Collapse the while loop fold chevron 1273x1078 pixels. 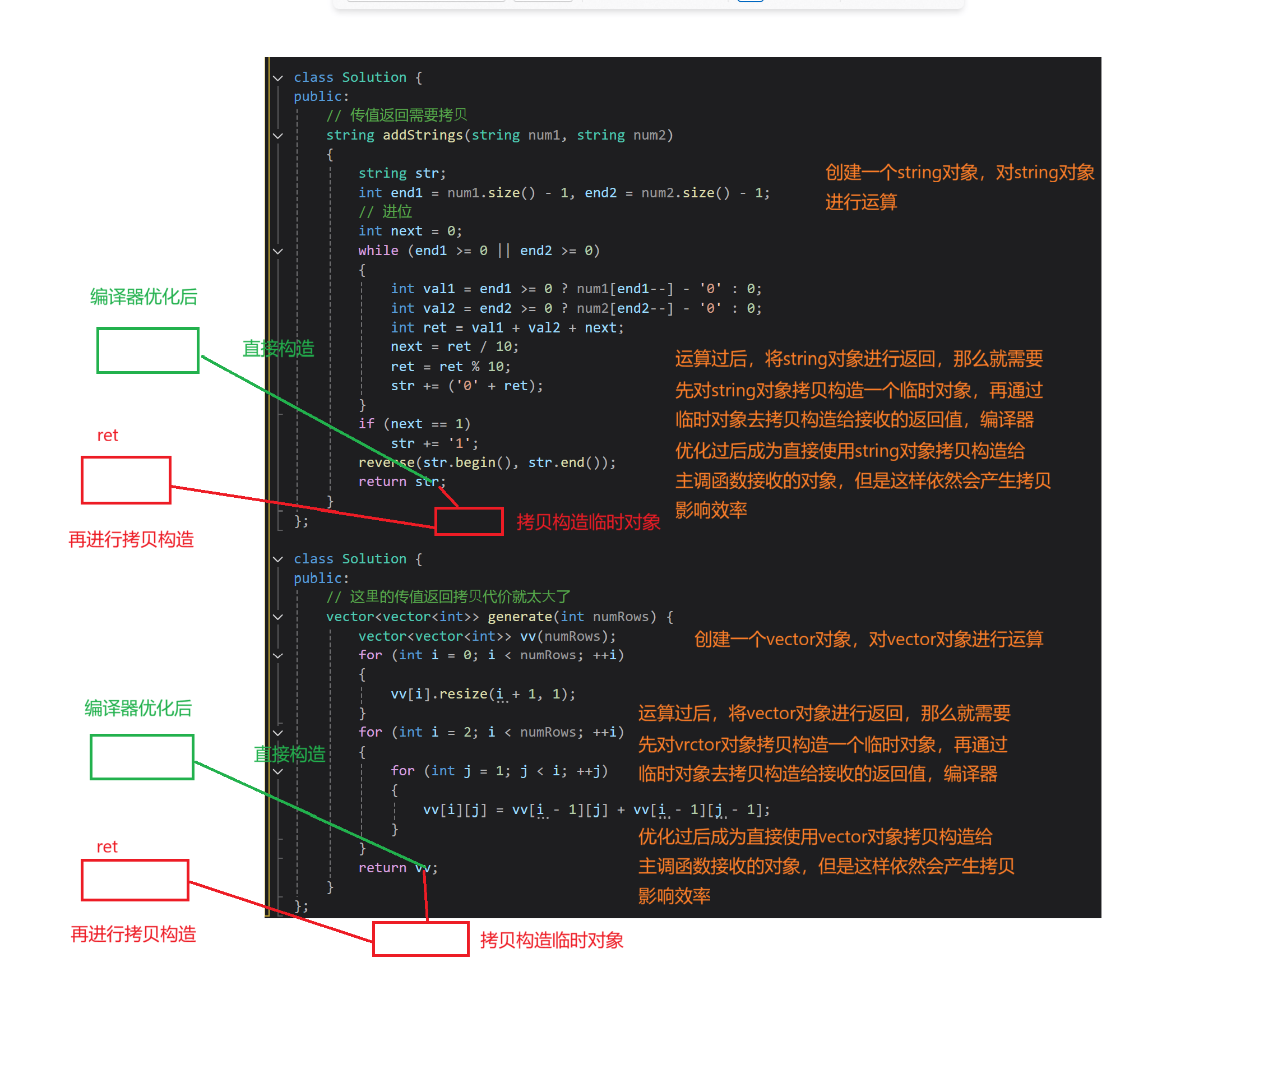pos(278,251)
